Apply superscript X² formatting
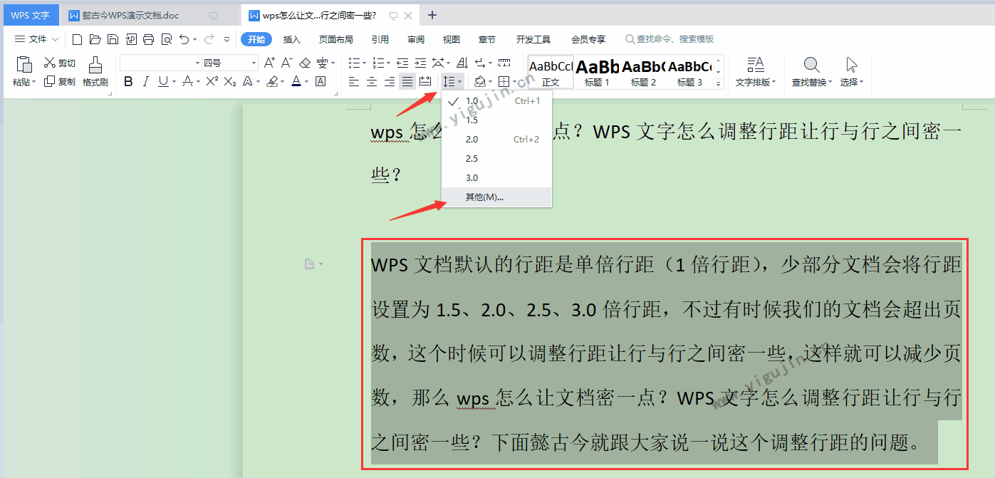The image size is (995, 478). (x=212, y=82)
